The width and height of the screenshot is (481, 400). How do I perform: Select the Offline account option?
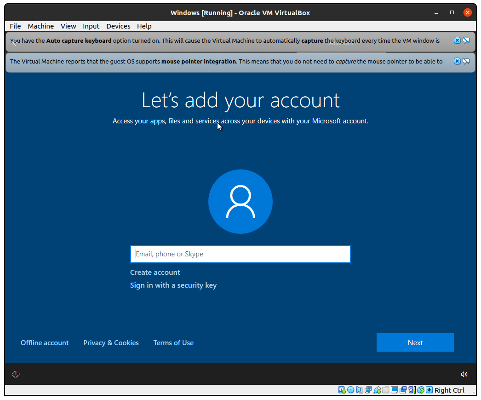[45, 343]
